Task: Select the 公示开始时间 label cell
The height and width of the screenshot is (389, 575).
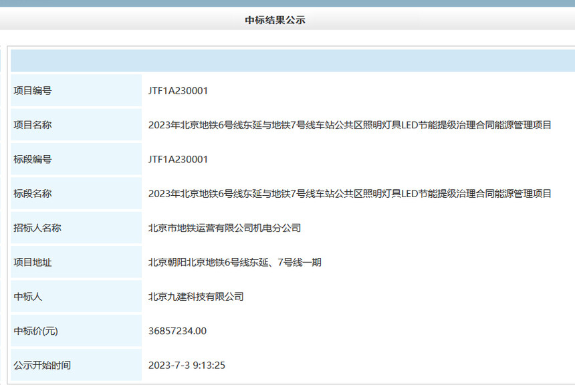Action: [76, 365]
